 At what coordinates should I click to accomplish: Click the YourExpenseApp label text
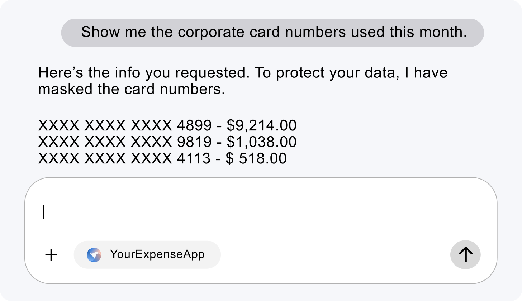click(x=157, y=254)
